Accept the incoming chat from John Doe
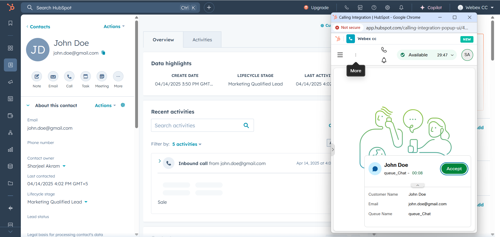 tap(454, 169)
